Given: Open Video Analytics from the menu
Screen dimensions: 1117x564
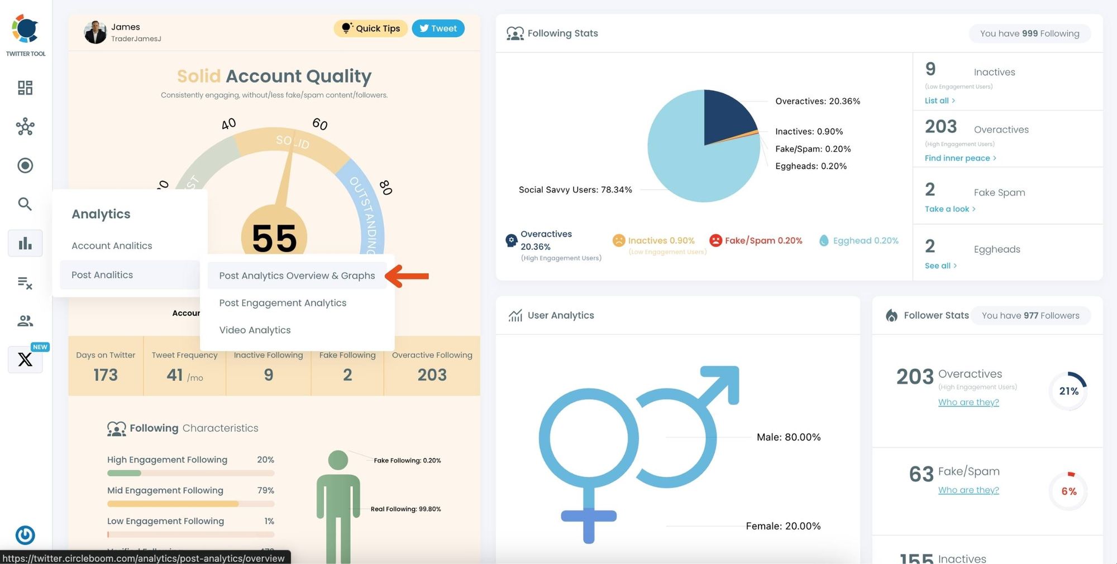Looking at the screenshot, I should (x=255, y=330).
